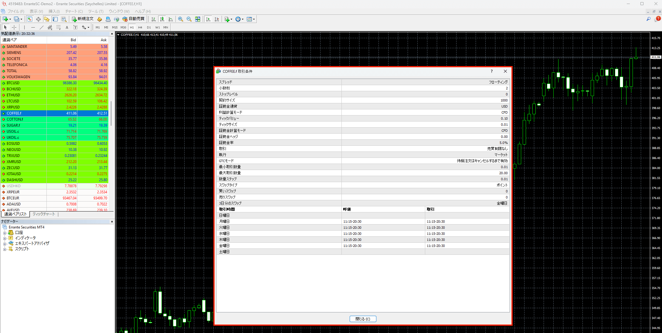Switch to the ティックチャート tab
Image resolution: width=662 pixels, height=333 pixels.
tap(44, 214)
